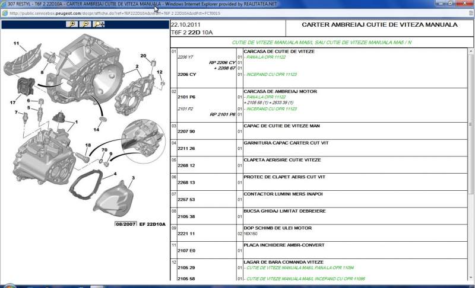Select part number 2221 11
The width and height of the screenshot is (475, 288).
[x=186, y=233]
